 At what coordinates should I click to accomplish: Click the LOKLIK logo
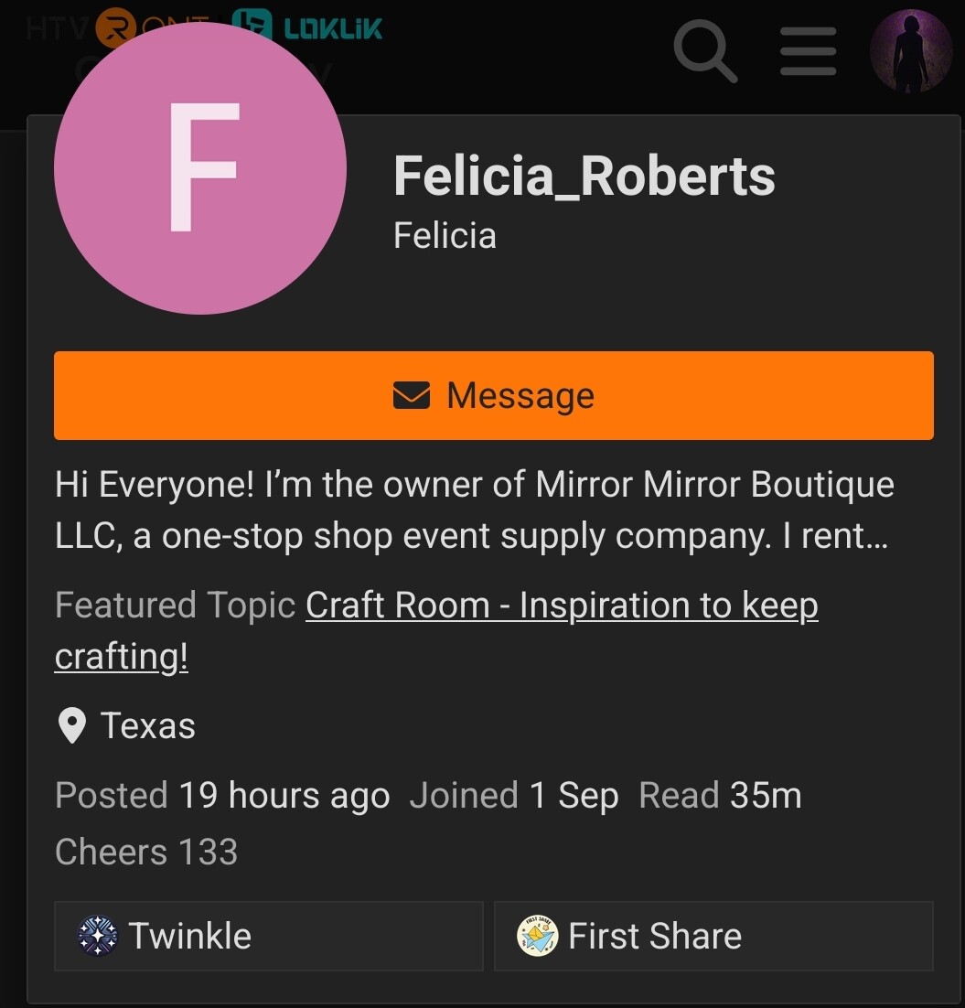tap(307, 27)
